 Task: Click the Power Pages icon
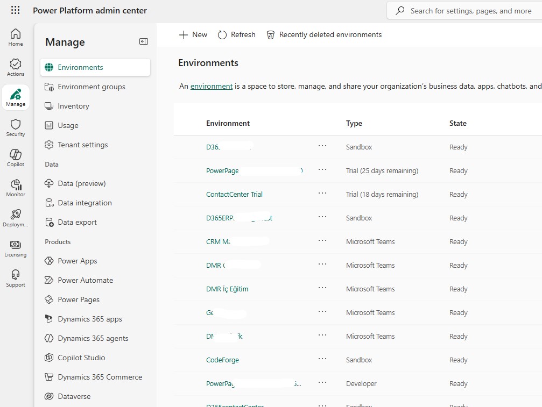[49, 299]
